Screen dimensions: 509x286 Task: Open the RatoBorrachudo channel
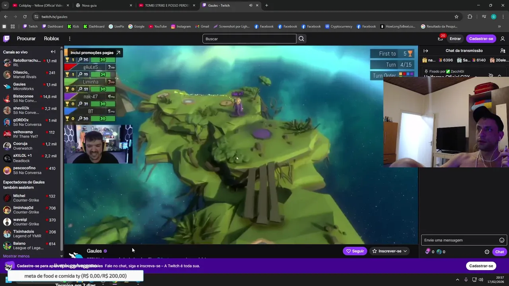pos(30,63)
